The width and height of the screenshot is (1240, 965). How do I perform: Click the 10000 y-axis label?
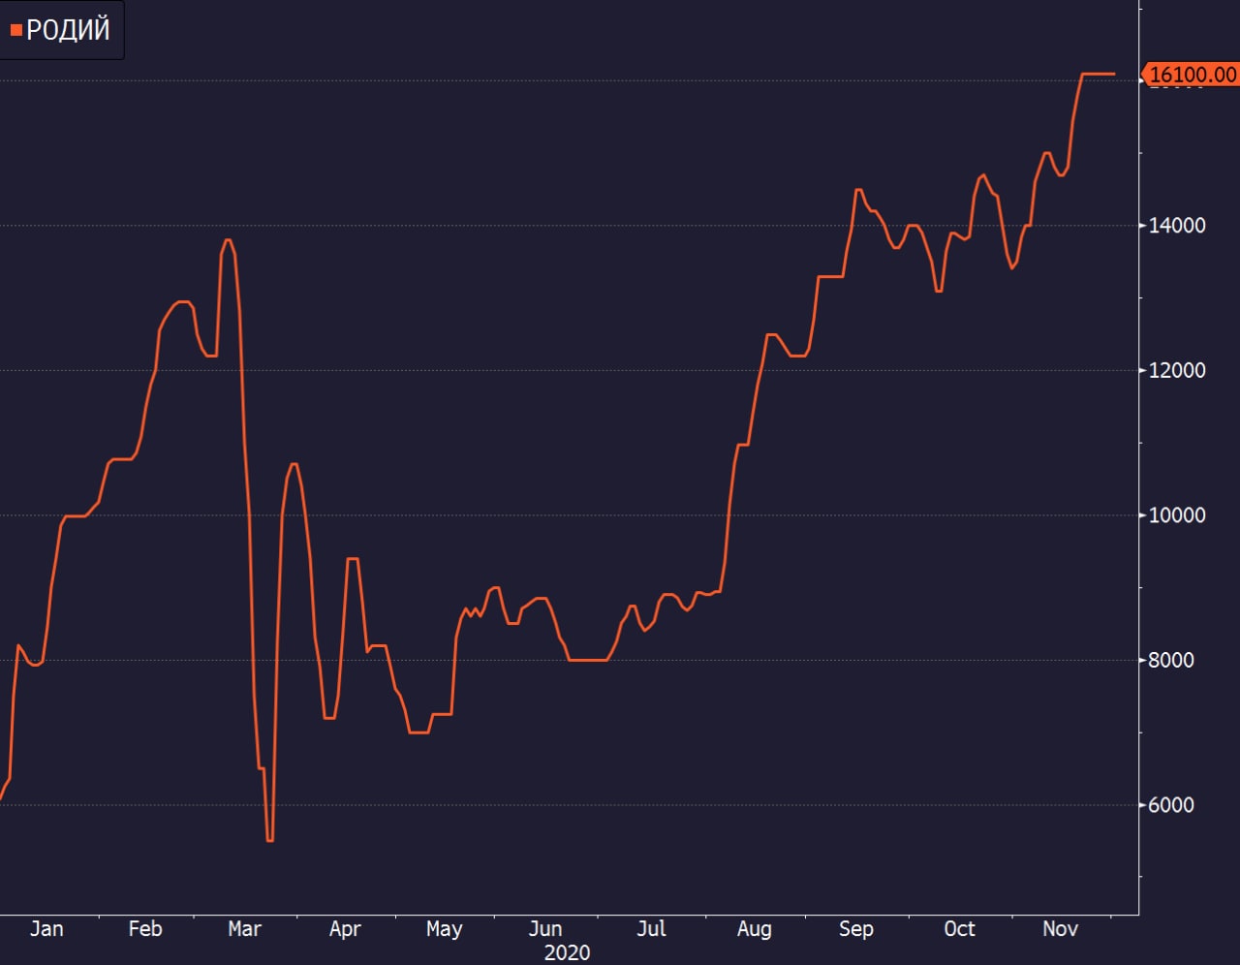click(x=1177, y=515)
